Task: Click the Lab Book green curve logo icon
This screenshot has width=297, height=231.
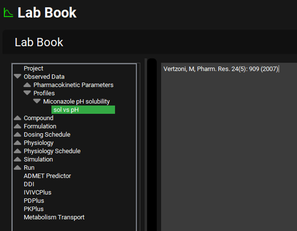Action: 8,13
